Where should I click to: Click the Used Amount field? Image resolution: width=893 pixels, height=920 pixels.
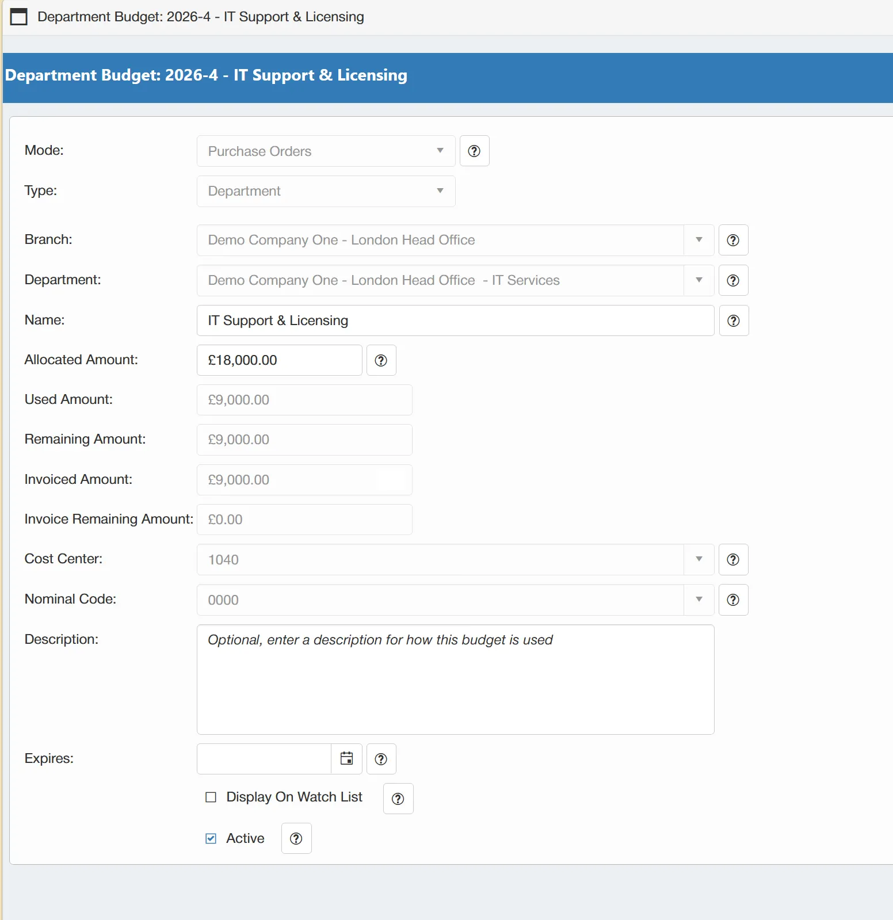click(304, 400)
